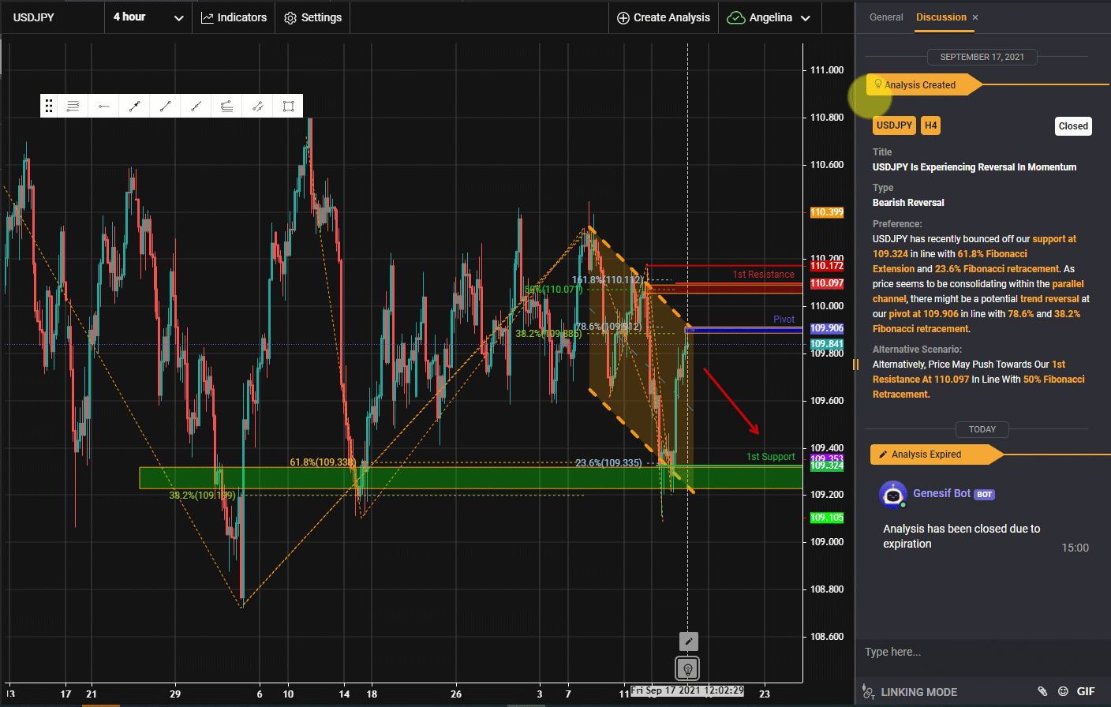Click the Fri Sep 17 2021 time label
Image resolution: width=1111 pixels, height=707 pixels.
[687, 690]
